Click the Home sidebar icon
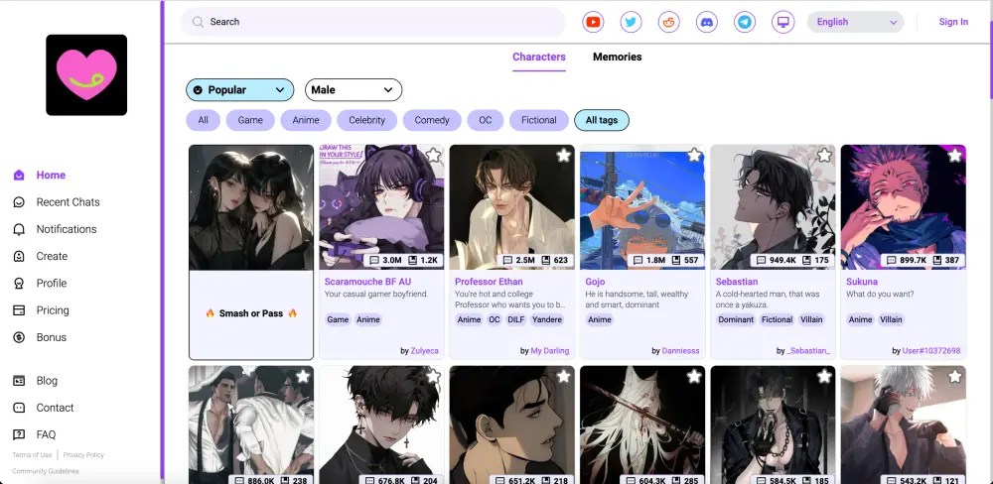The height and width of the screenshot is (484, 993). coord(19,176)
